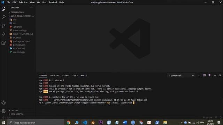This screenshot has height=125, width=223.
Task: Open the Windows Start menu
Action: pyautogui.click(x=3, y=123)
